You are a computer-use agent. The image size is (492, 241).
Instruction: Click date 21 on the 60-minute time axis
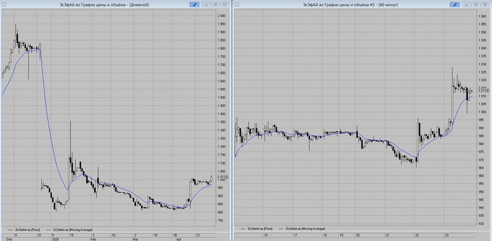pyautogui.click(x=388, y=235)
